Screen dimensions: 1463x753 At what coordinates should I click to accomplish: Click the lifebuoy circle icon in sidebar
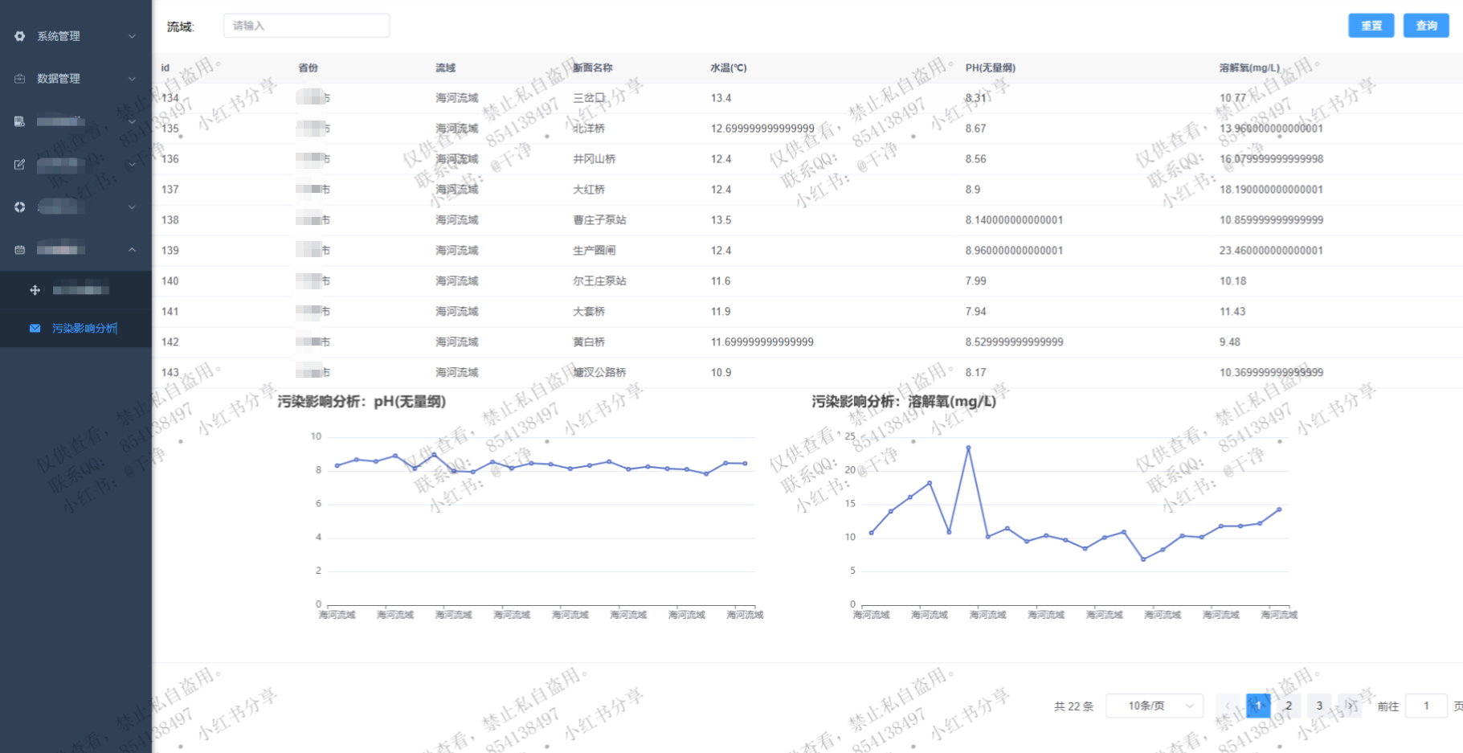[20, 207]
